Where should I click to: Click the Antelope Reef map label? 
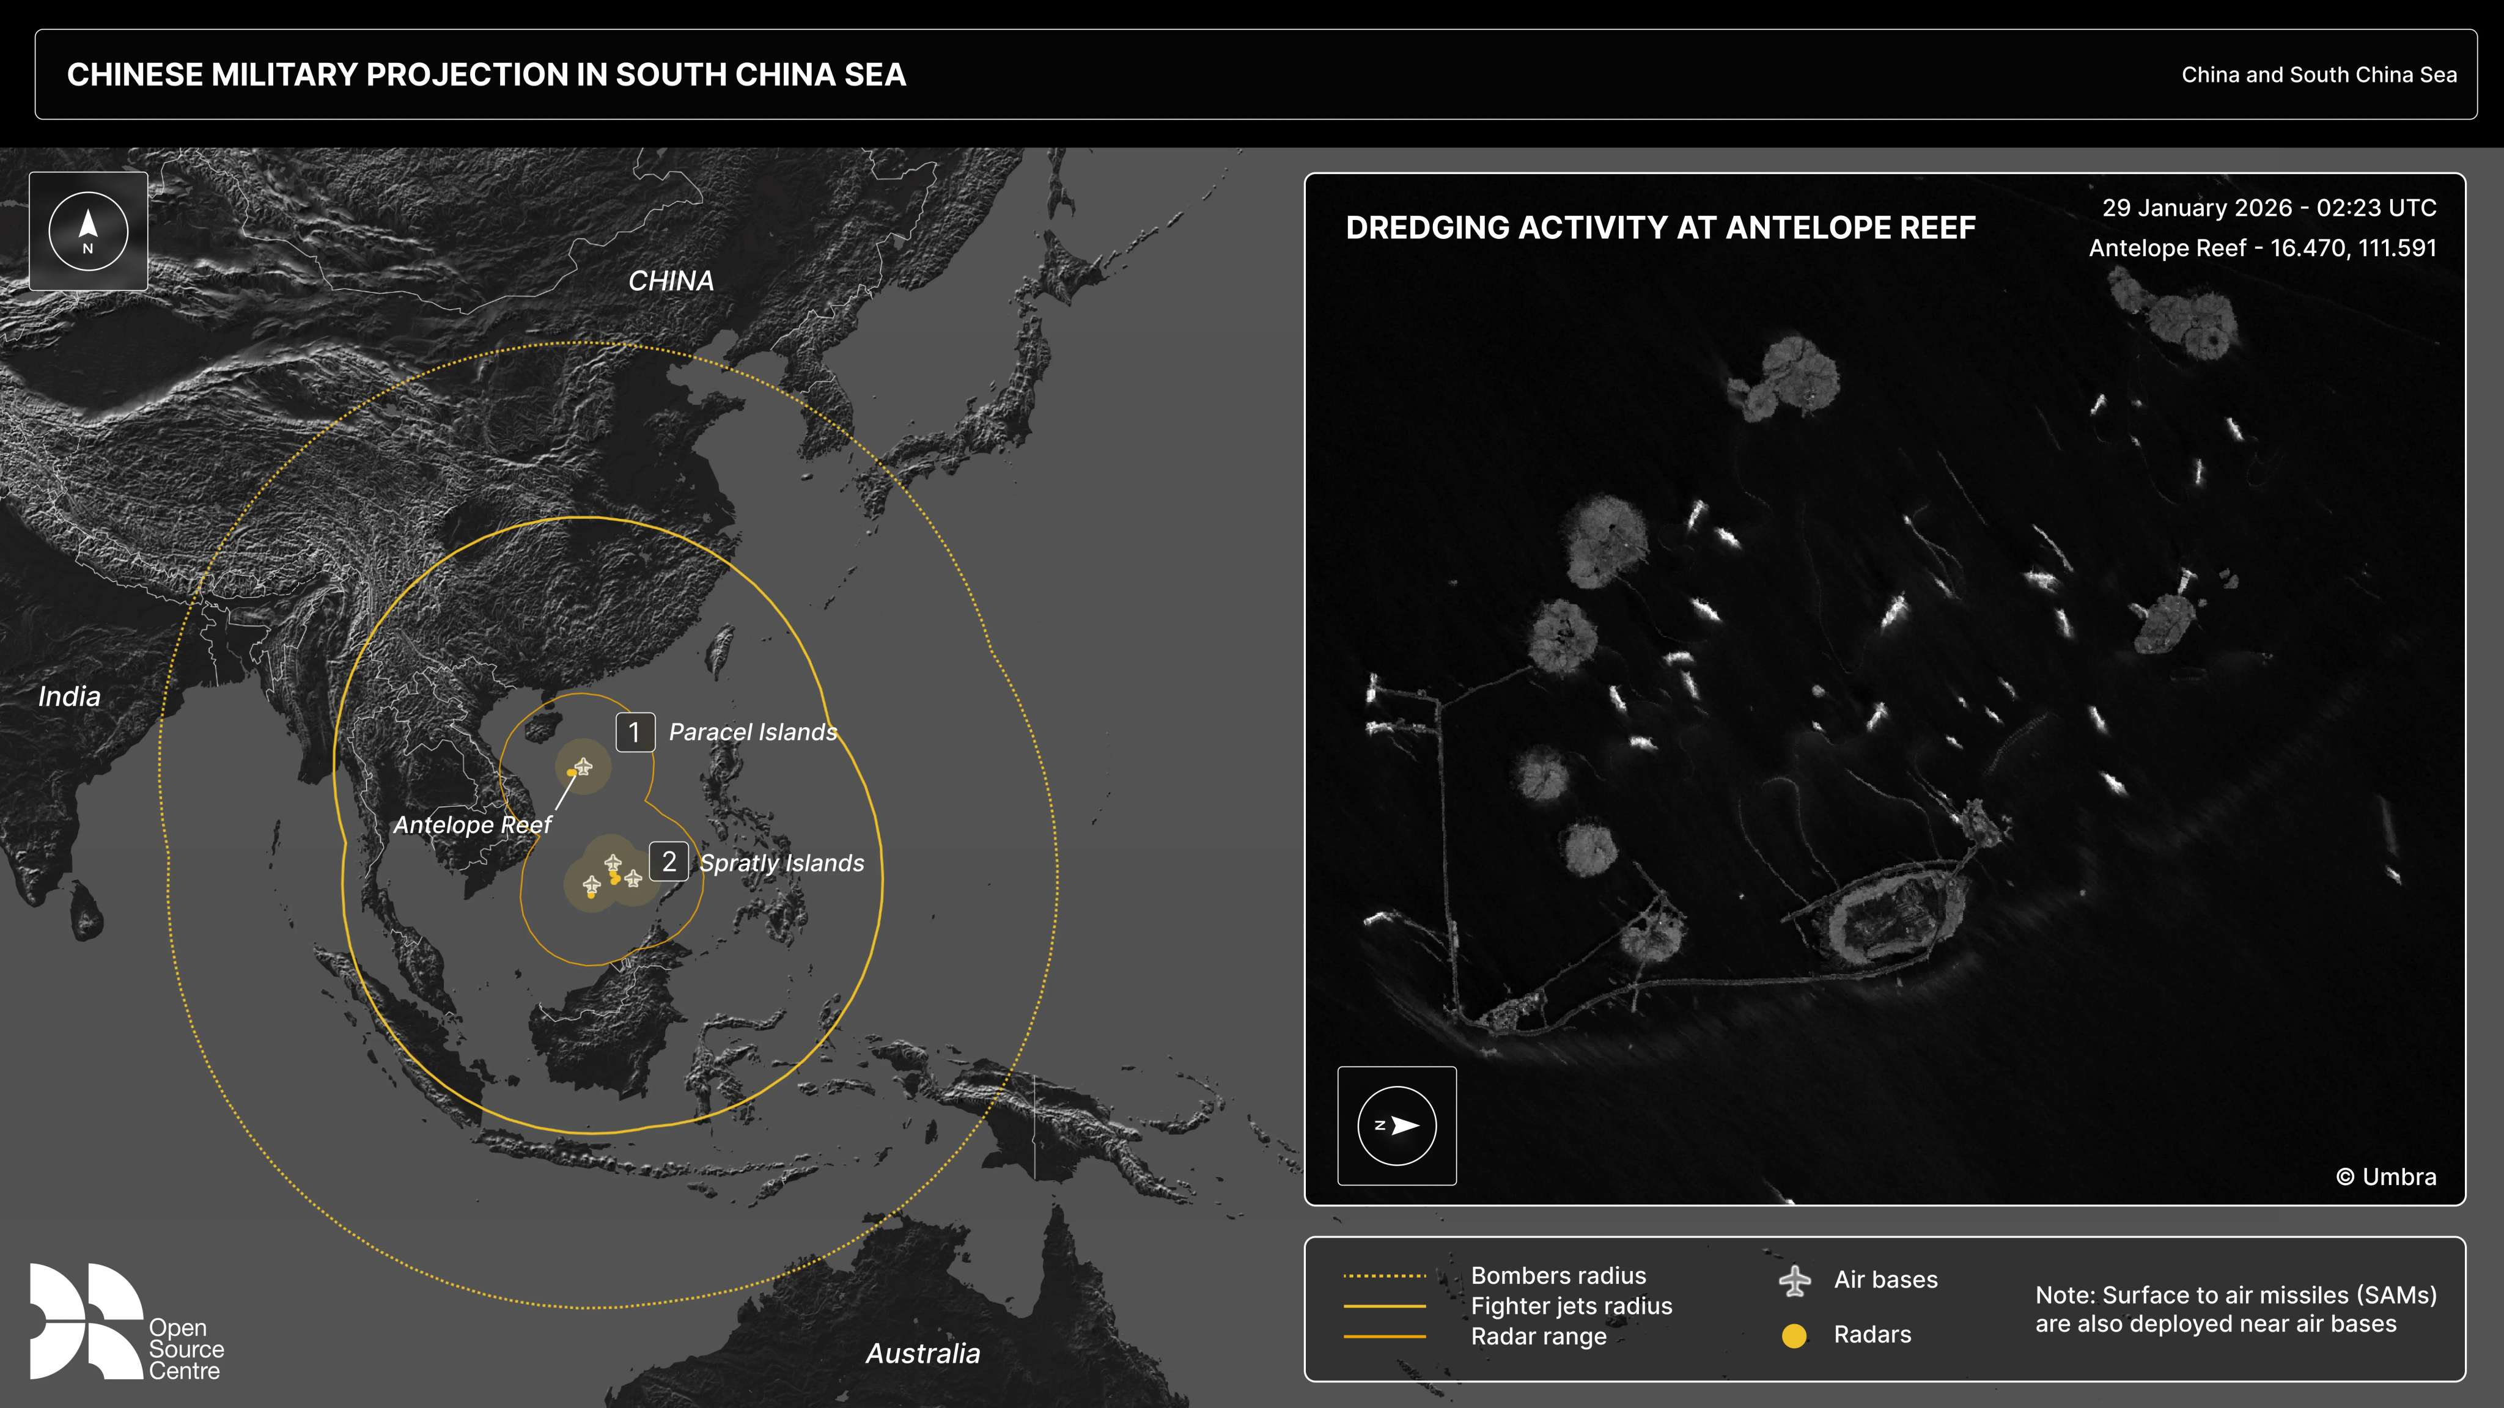[x=473, y=825]
